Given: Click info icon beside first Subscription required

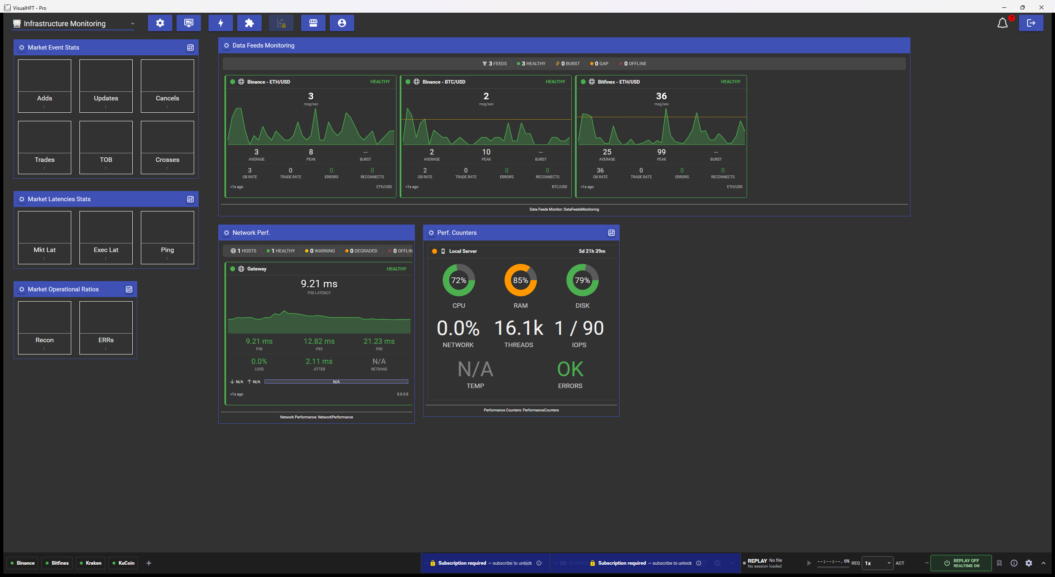Looking at the screenshot, I should pos(539,563).
